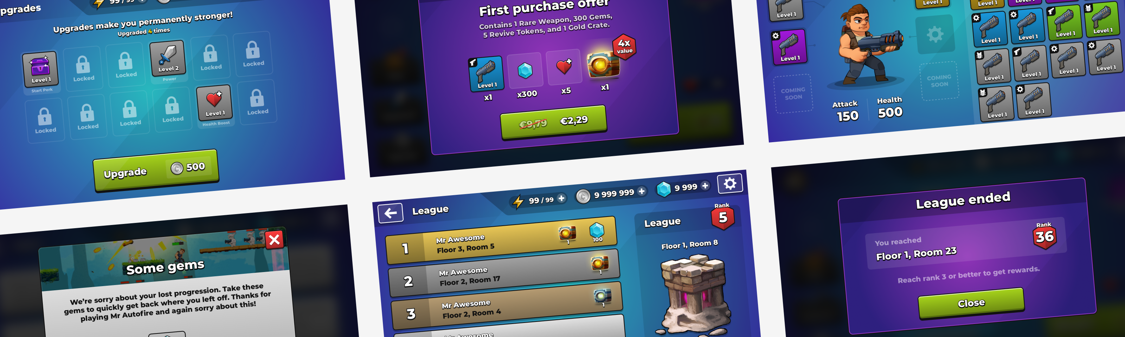Image resolution: width=1125 pixels, height=337 pixels.
Task: Buy the offer for €2,29
Action: click(x=553, y=122)
